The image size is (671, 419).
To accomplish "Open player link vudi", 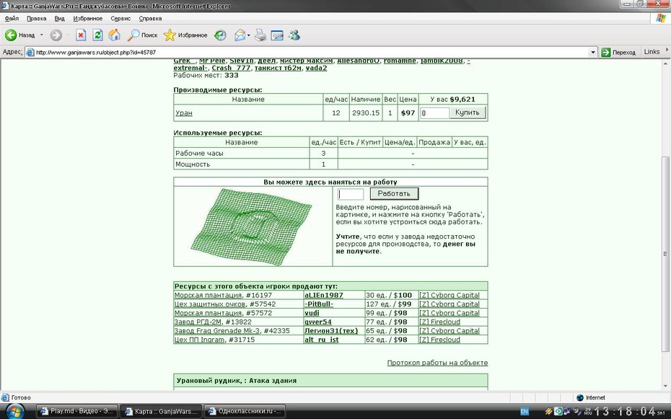I will pyautogui.click(x=312, y=313).
